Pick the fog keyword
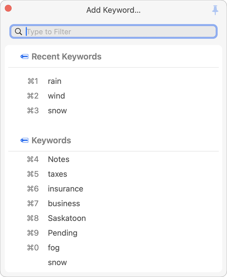 (x=54, y=248)
